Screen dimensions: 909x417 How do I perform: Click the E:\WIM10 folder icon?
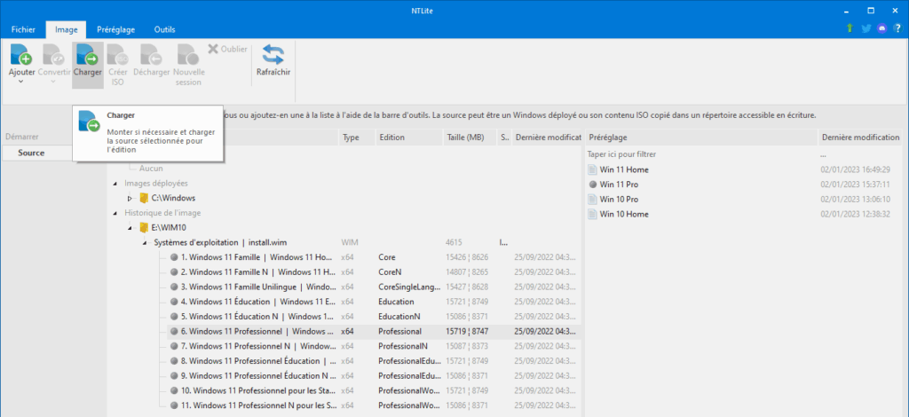point(144,228)
